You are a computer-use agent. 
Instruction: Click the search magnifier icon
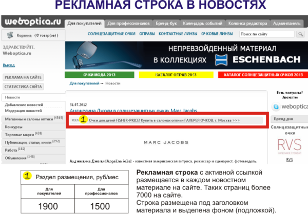(x=300, y=34)
